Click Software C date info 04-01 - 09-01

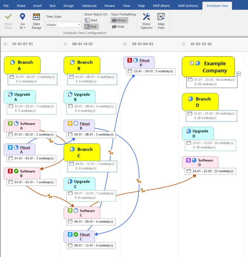click(91, 222)
